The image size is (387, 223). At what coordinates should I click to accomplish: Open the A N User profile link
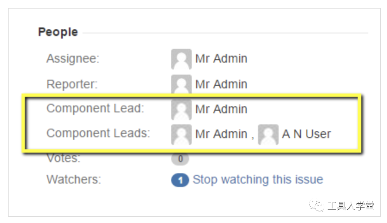306,134
